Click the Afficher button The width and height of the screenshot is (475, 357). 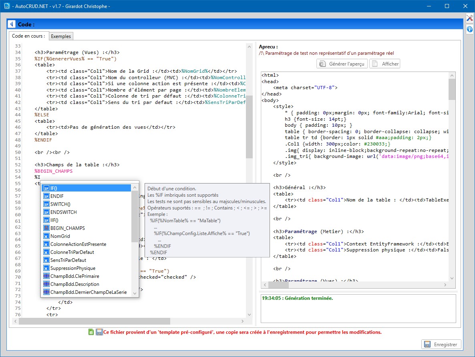[x=385, y=64]
